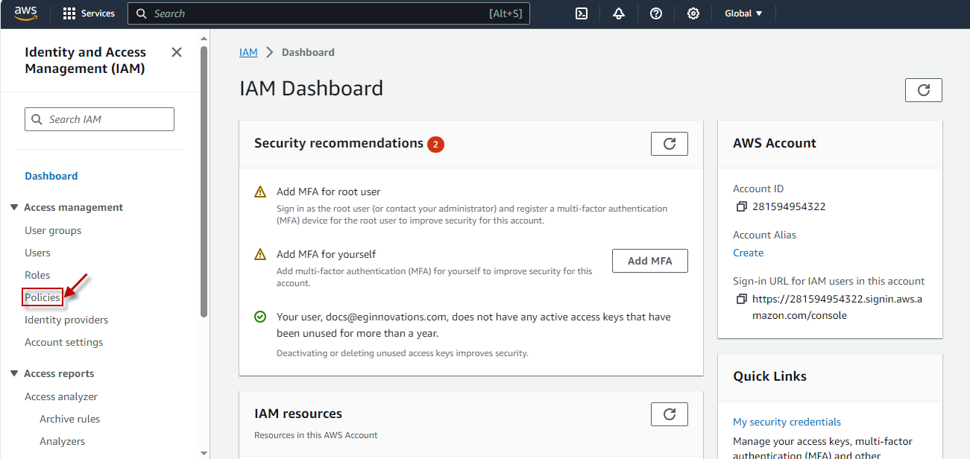This screenshot has height=459, width=970.
Task: Open Policies in the sidebar
Action: click(42, 297)
